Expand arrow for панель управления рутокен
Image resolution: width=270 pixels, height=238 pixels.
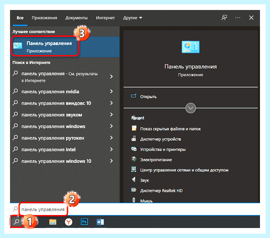[x=111, y=138]
